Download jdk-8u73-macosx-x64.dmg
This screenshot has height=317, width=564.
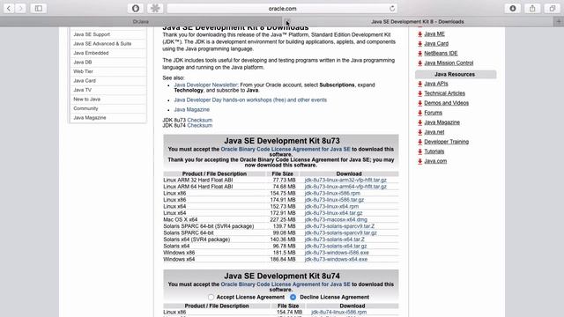tap(336, 219)
